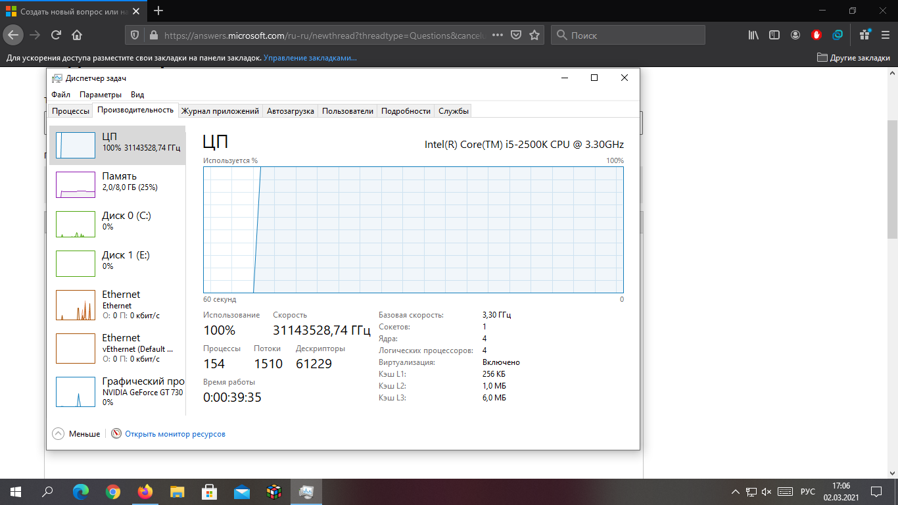Save page to Pocket

pyautogui.click(x=517, y=35)
